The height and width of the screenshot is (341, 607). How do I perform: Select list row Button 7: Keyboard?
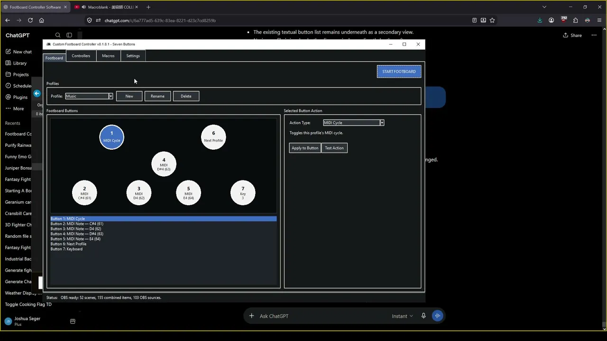click(x=163, y=249)
